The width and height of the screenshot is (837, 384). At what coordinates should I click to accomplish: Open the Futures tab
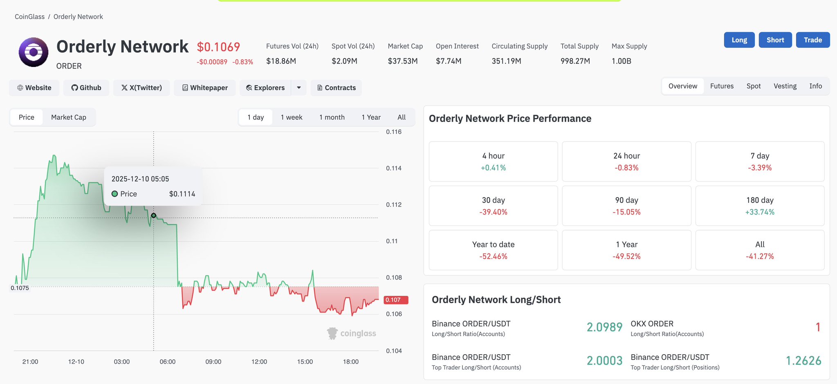coord(722,86)
